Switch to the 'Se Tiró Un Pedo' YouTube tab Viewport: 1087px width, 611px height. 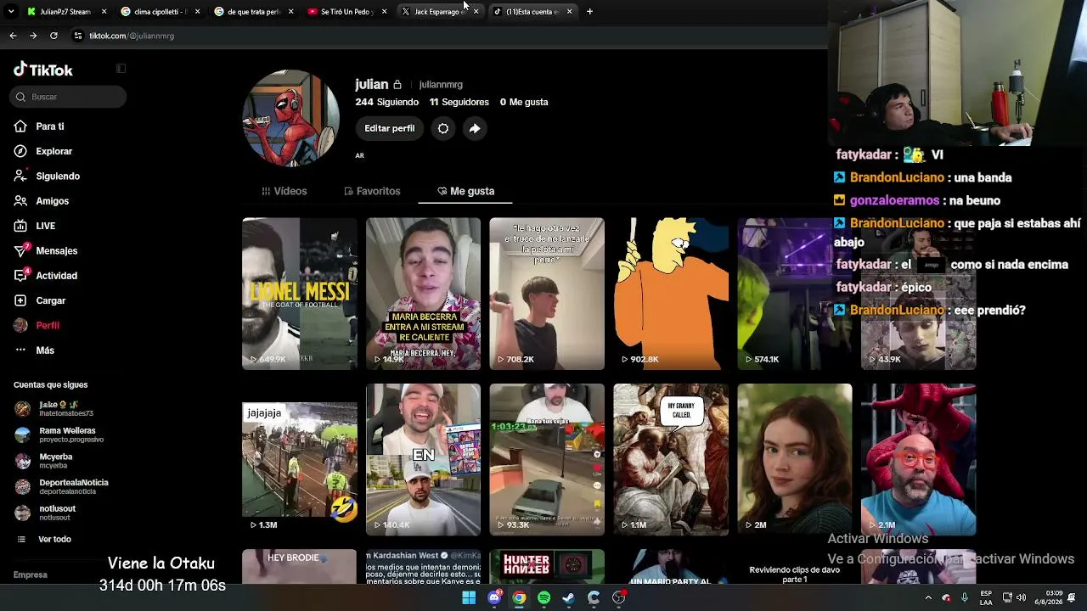click(346, 12)
